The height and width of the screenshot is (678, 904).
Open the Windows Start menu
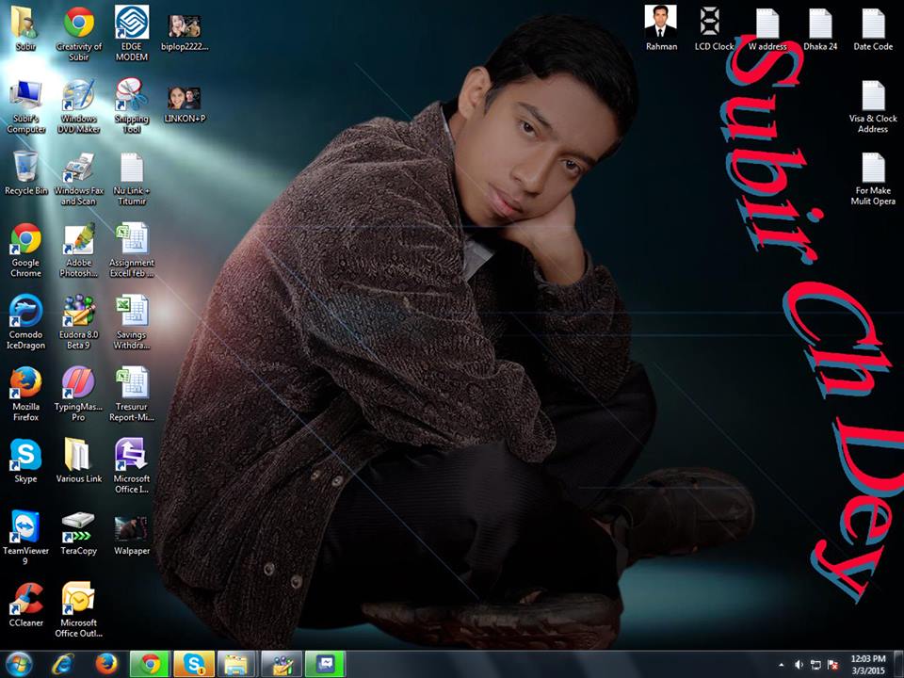coord(19,664)
